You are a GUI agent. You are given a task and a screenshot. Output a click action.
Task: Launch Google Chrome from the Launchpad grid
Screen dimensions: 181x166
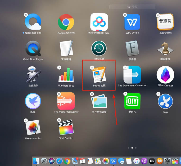(66, 22)
